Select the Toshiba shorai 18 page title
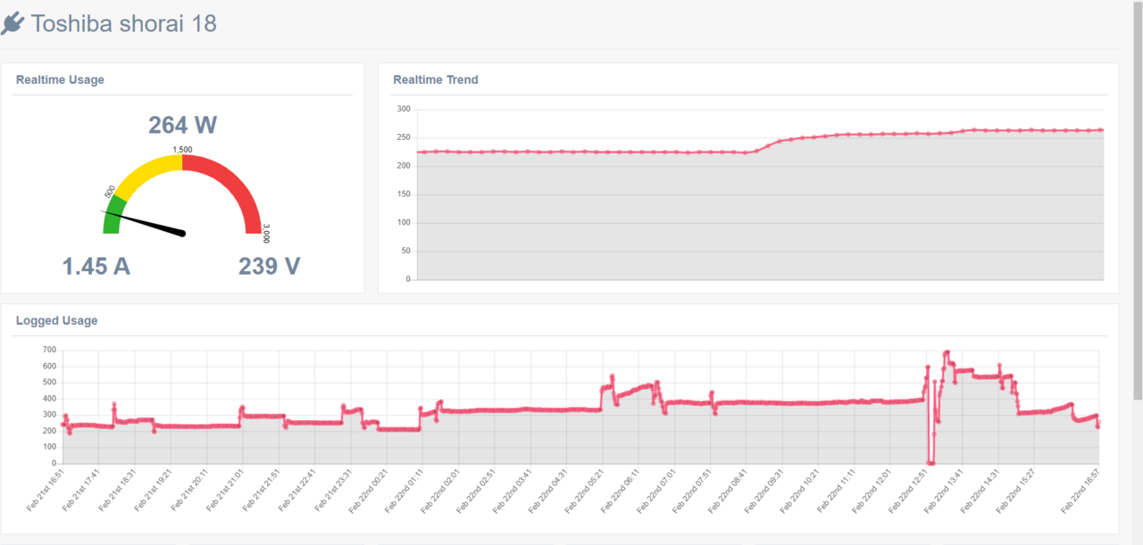The width and height of the screenshot is (1143, 545). click(123, 23)
